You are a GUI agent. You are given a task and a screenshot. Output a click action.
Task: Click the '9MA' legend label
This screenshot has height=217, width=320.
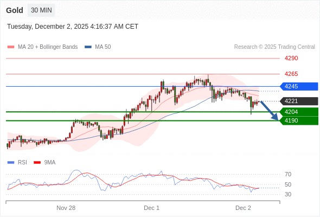tap(50, 163)
